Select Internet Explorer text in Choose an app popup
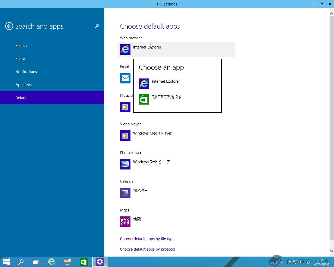The height and width of the screenshot is (267, 334). point(166,81)
